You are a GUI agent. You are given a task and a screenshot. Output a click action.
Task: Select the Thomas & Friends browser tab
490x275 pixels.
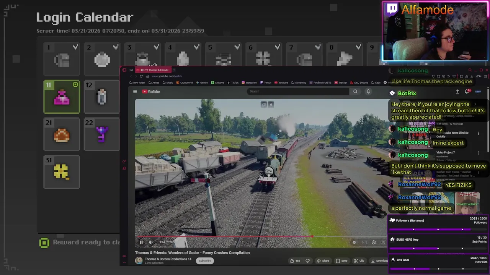(x=153, y=70)
